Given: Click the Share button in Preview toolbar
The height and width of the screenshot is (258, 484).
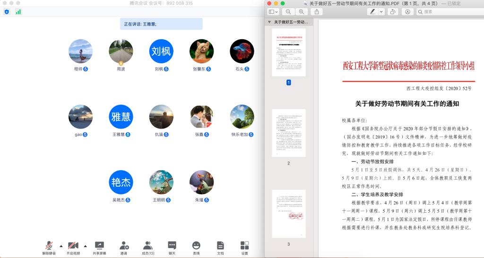Looking at the screenshot, I should tap(317, 12).
